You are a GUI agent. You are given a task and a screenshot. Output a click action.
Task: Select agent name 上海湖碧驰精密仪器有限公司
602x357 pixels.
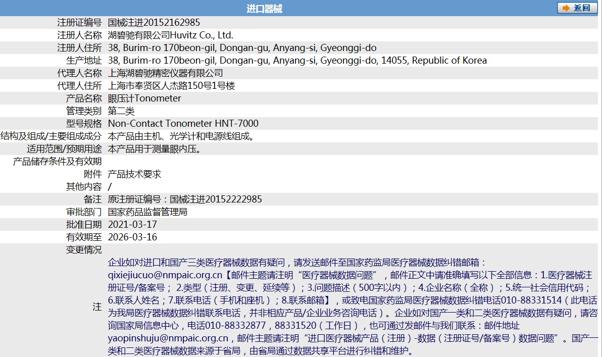(166, 73)
